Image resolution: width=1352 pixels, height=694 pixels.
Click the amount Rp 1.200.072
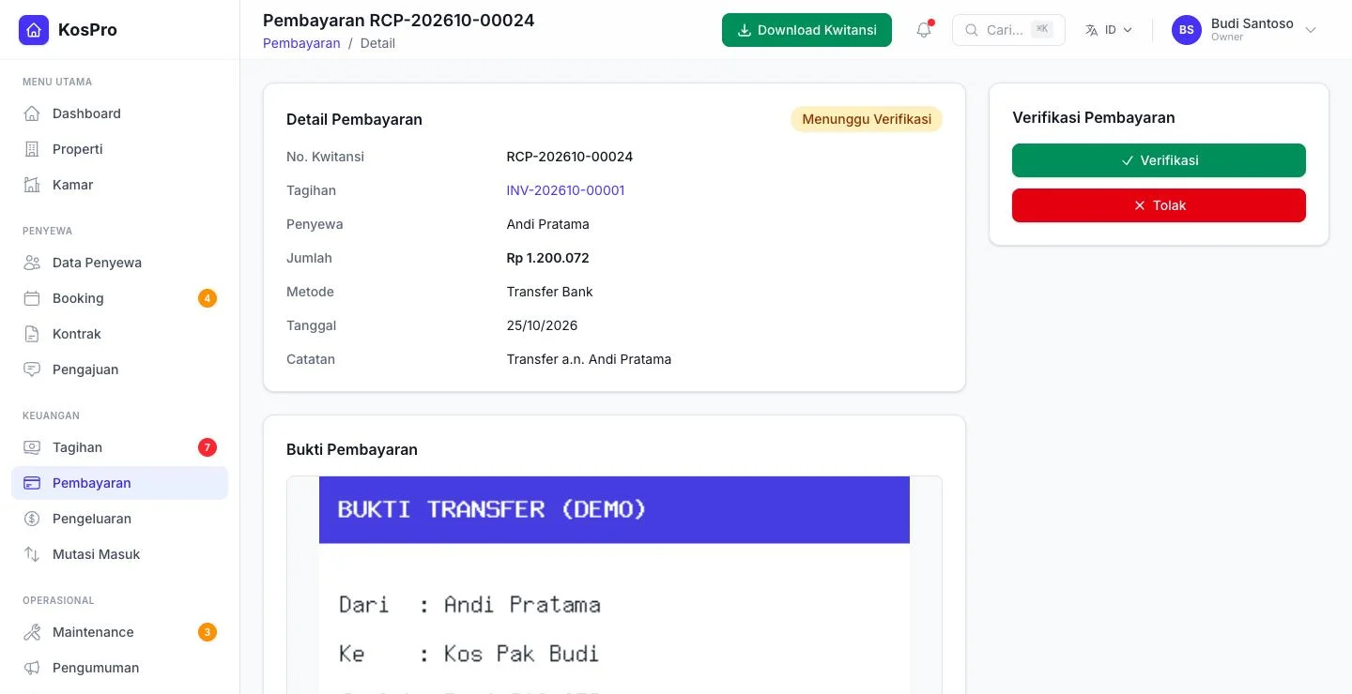coord(548,258)
